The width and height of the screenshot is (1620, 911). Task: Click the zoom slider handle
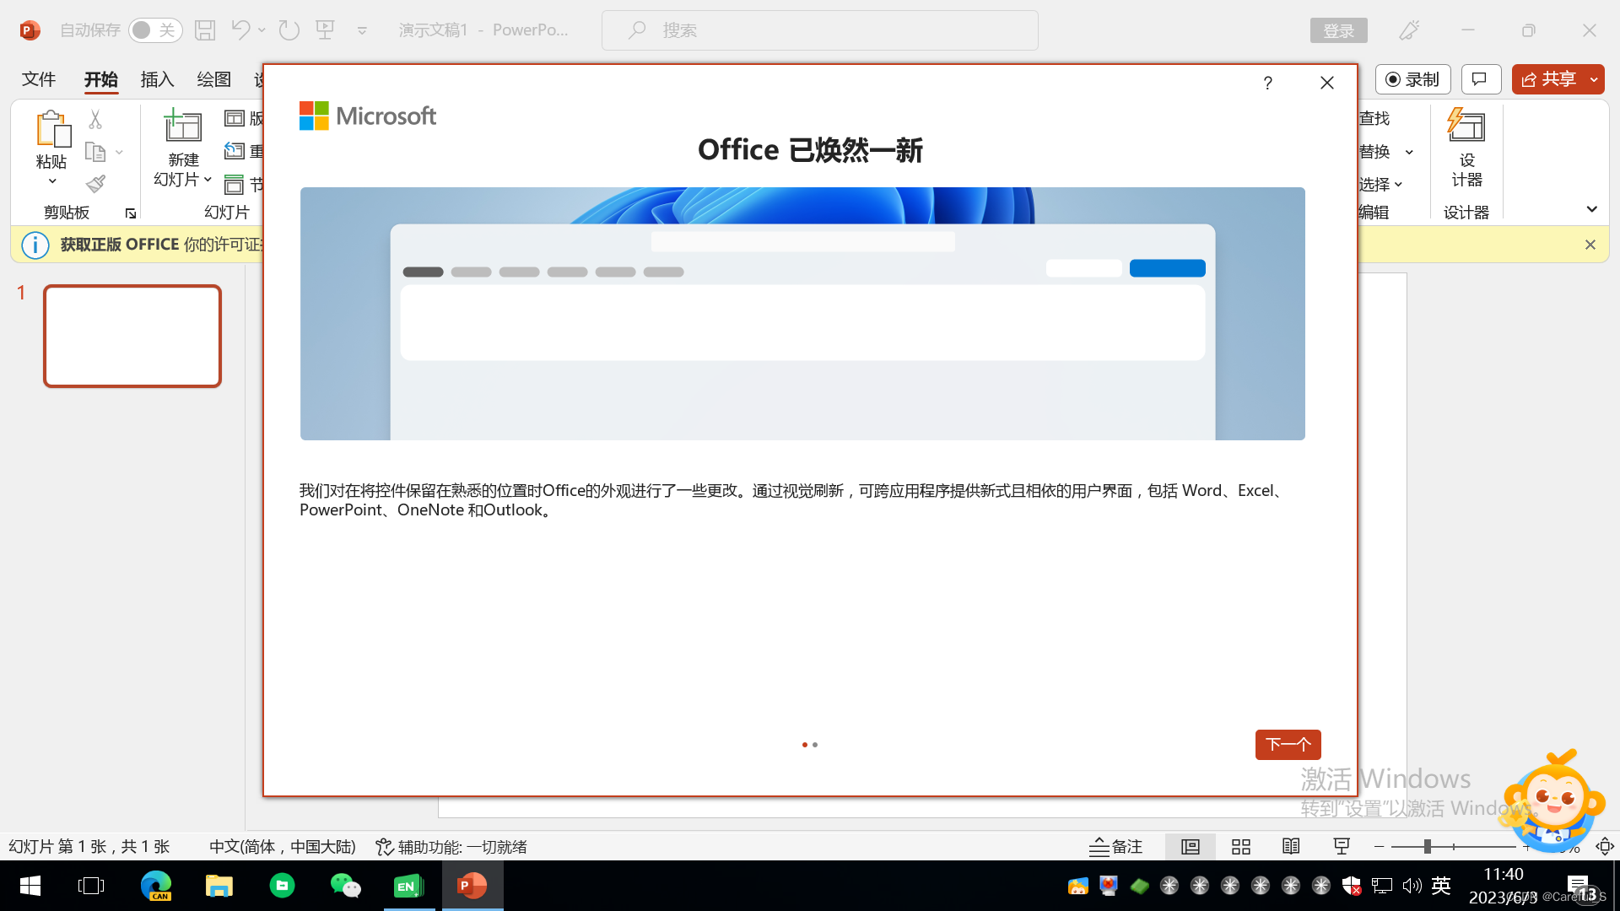coord(1427,846)
